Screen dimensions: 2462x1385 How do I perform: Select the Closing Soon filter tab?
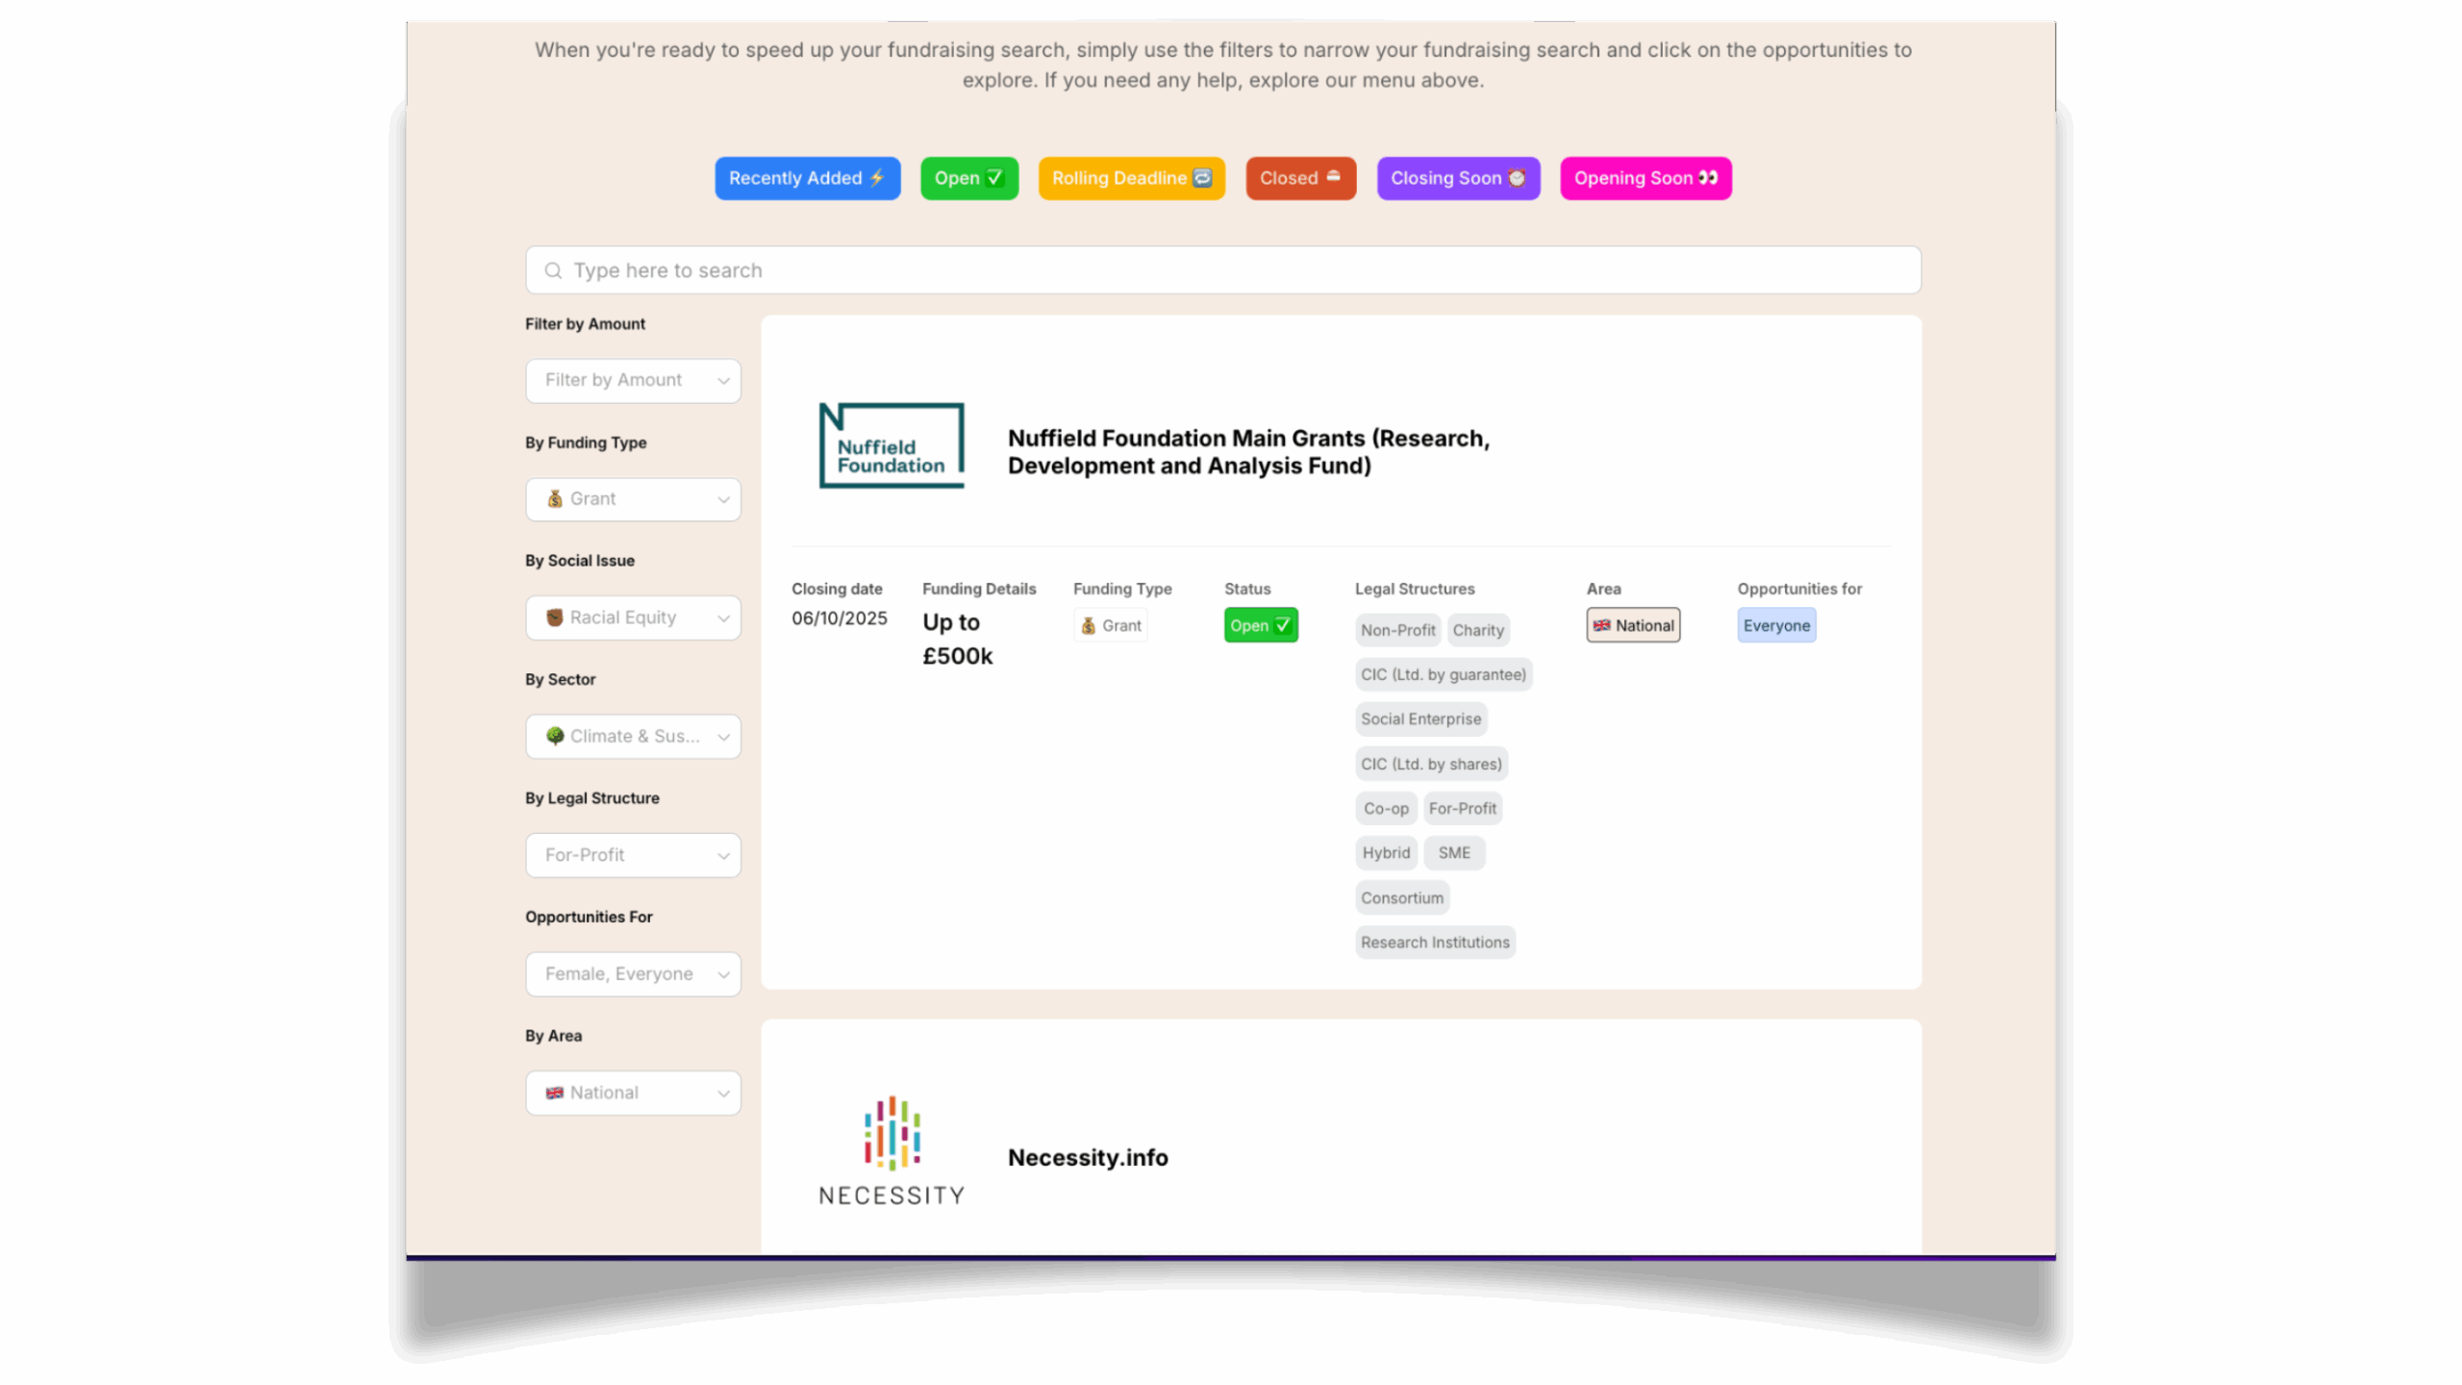pyautogui.click(x=1458, y=179)
